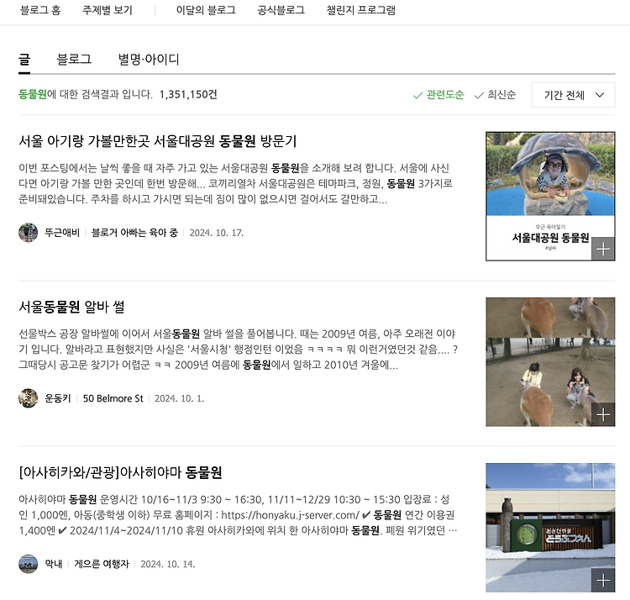Image resolution: width=630 pixels, height=600 pixels.
Task: Click the chevron arrow in 기간 전체 box
Action: click(600, 95)
